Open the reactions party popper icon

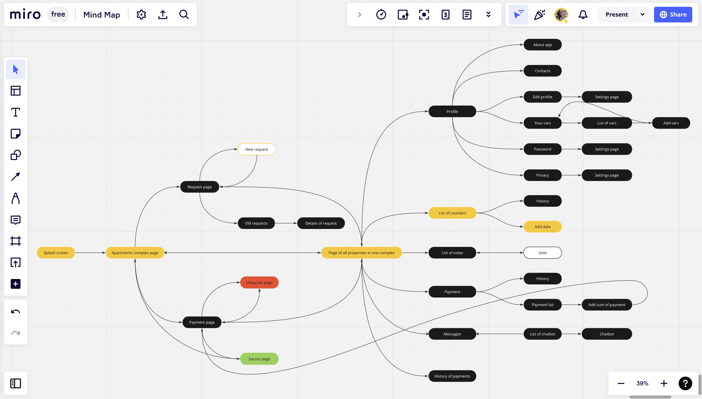[539, 15]
